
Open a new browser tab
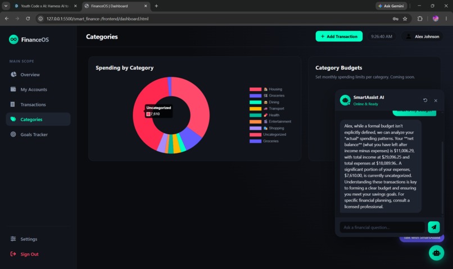[156, 6]
